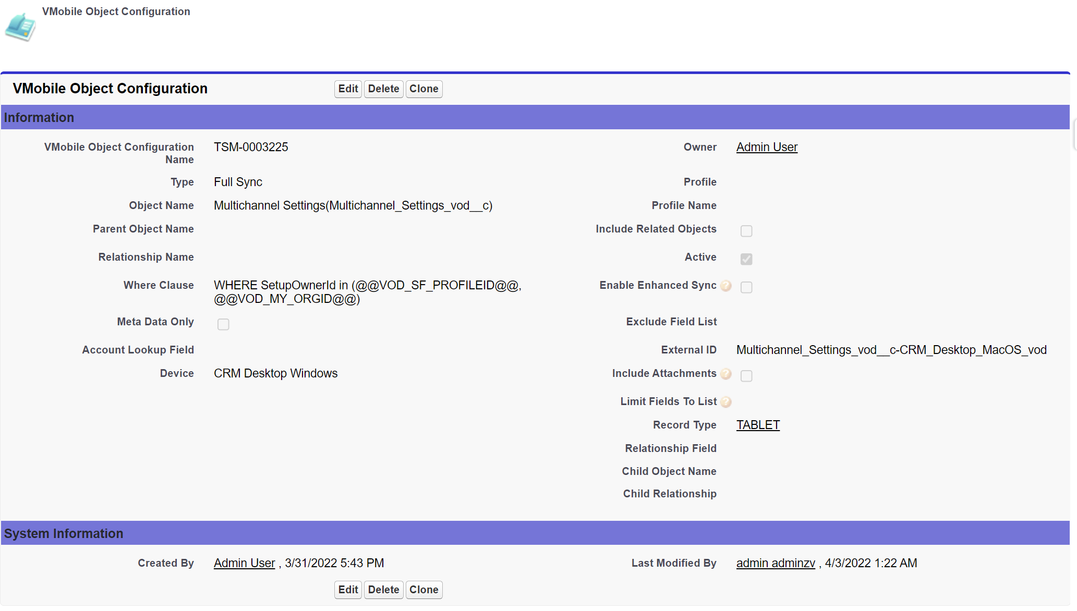Click the Enable Enhanced Sync help icon
1077x611 pixels.
click(725, 286)
